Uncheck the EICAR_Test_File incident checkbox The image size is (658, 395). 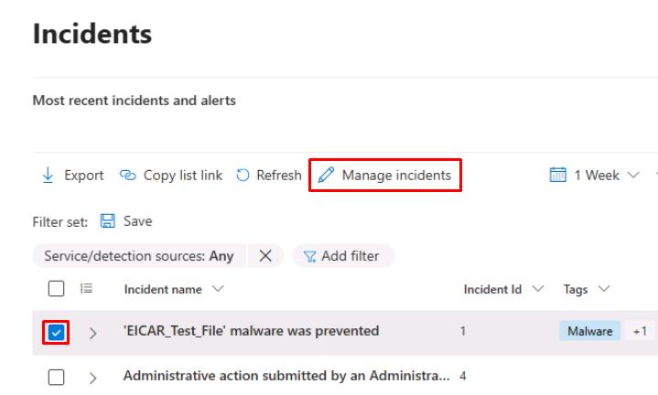55,332
